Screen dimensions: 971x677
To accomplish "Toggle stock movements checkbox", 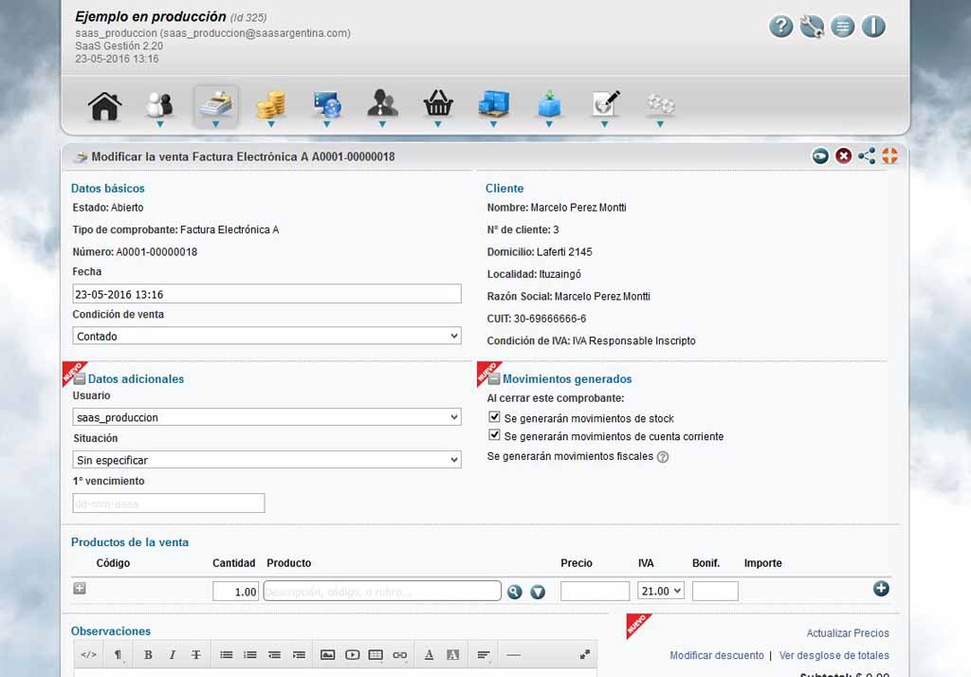I will (494, 417).
